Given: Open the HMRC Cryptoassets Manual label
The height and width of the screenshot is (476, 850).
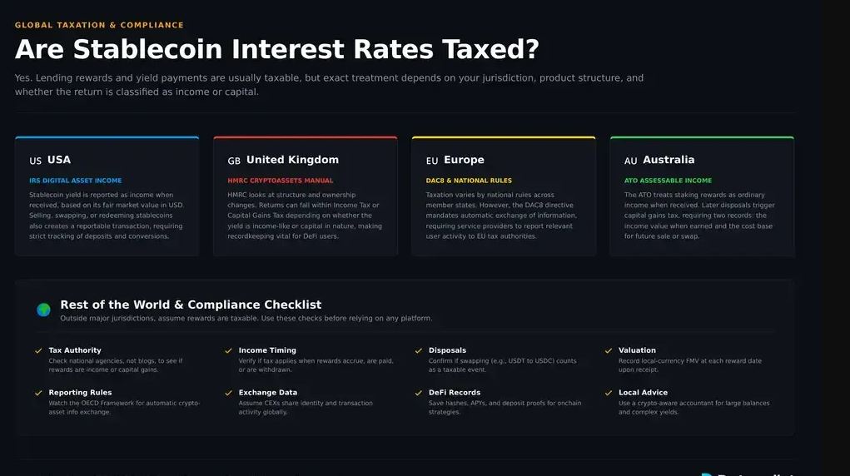Looking at the screenshot, I should (280, 181).
